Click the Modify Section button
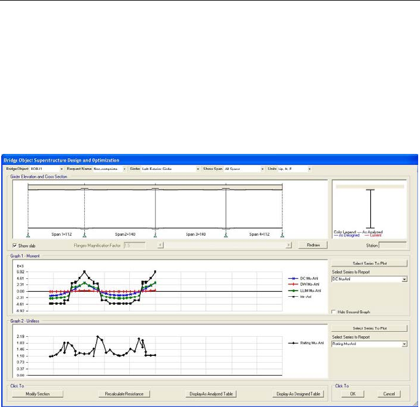Viewport: 420px width, 407px height. 38,394
